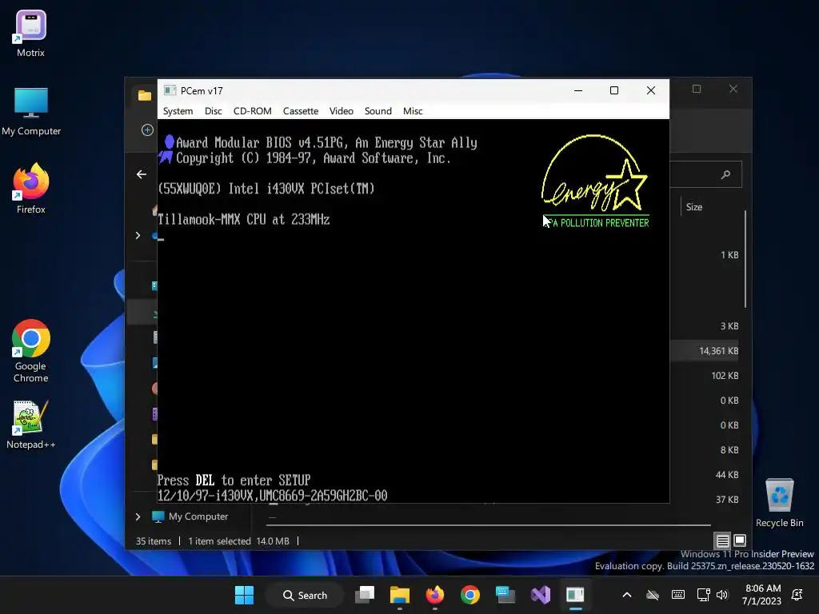Open Chrome from the taskbar

[x=470, y=595]
